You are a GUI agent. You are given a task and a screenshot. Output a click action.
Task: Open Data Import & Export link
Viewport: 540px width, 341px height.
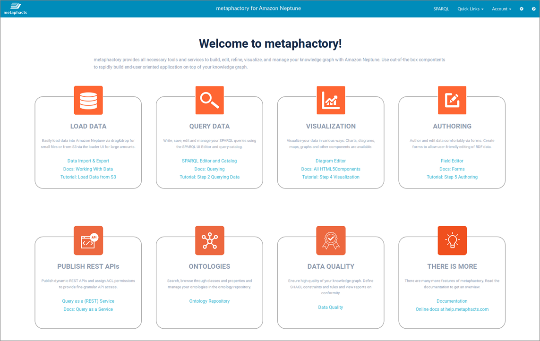point(88,161)
